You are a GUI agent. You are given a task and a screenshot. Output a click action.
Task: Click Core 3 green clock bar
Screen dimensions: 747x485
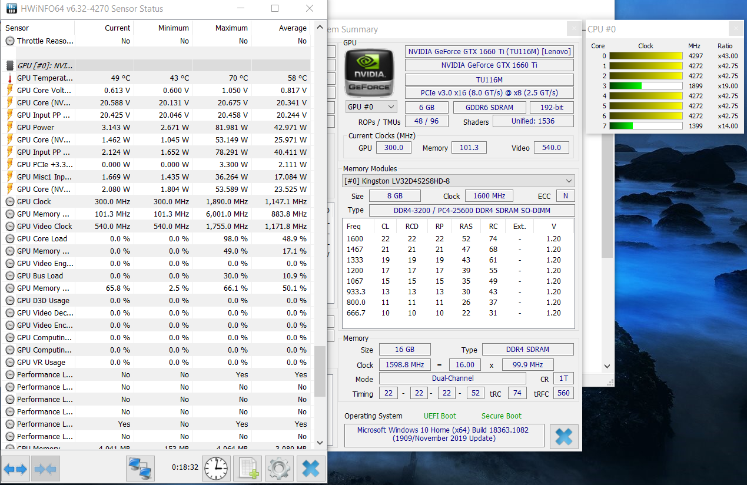tap(625, 86)
